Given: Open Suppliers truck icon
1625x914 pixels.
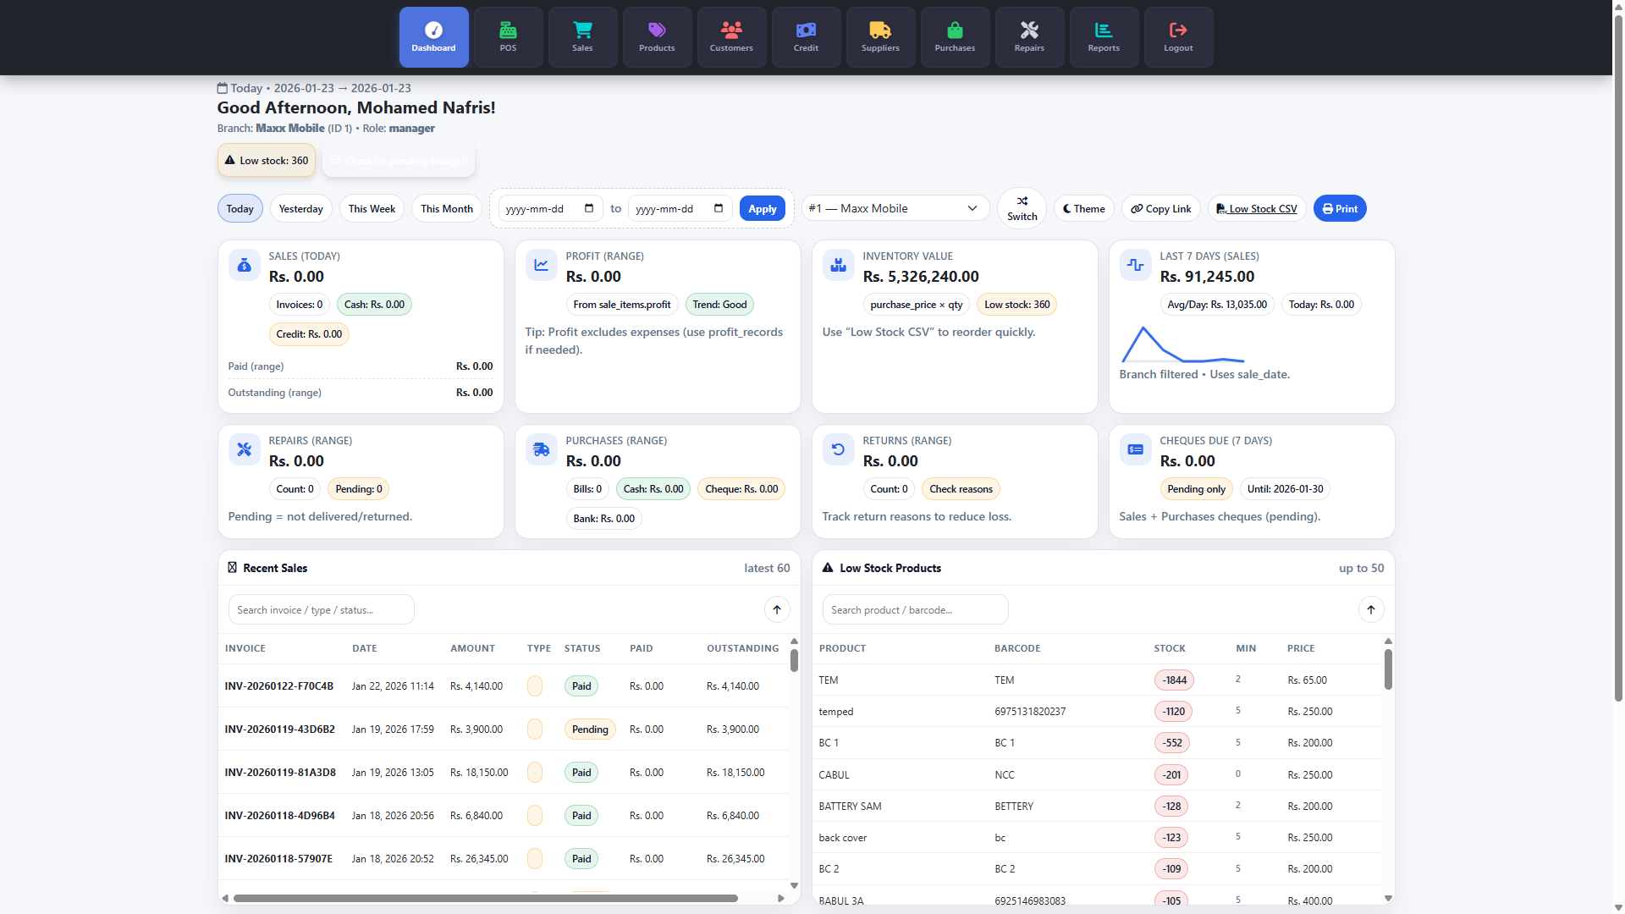Looking at the screenshot, I should click(x=880, y=30).
